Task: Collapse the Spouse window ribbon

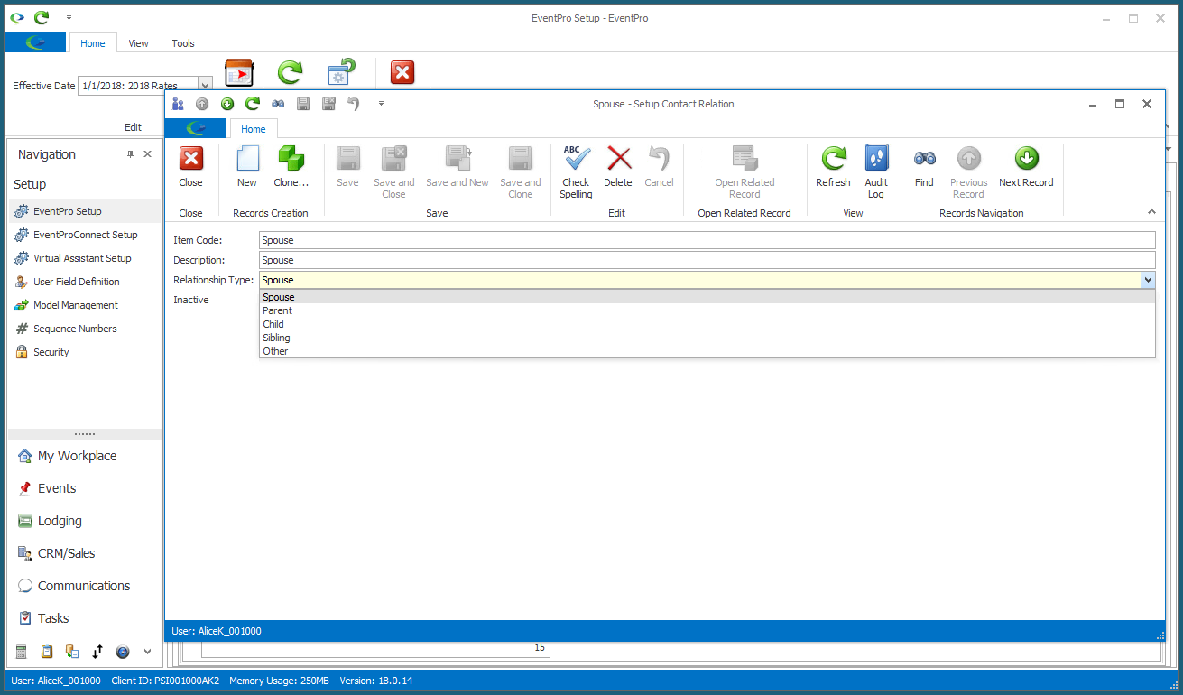Action: pyautogui.click(x=1151, y=212)
